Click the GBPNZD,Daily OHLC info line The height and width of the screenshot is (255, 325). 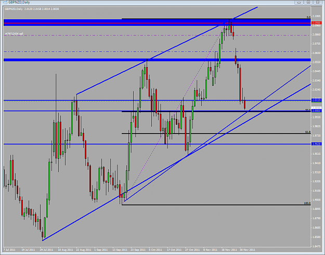pos(32,9)
